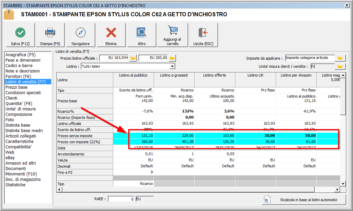Click horizontal scrollbar left arrow
This screenshot has height=211, width=353.
(x=59, y=190)
